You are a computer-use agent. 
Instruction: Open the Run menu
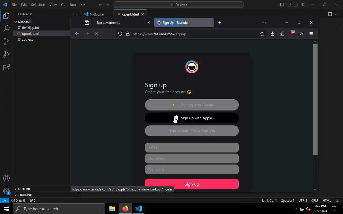tap(73, 5)
